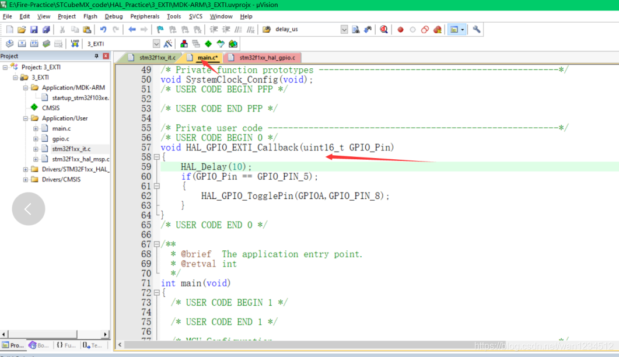Image resolution: width=619 pixels, height=357 pixels.
Task: Click the Build target icon
Action: point(22,44)
